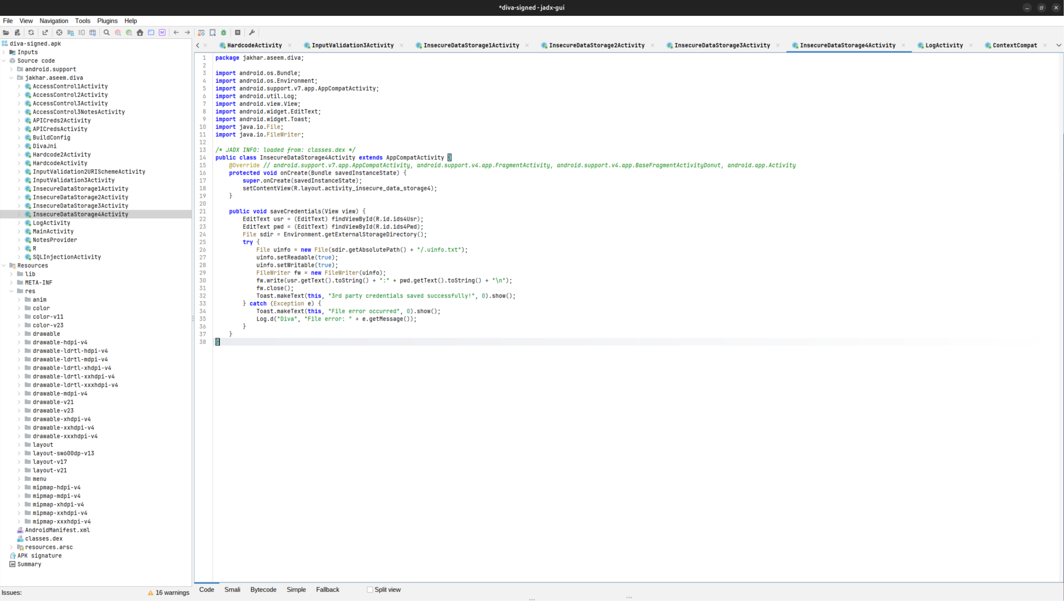Image resolution: width=1064 pixels, height=601 pixels.
Task: Expand Inputs tree node
Action: coord(4,52)
